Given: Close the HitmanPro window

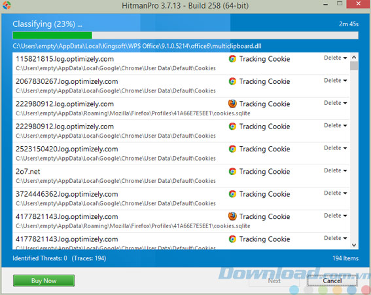Looking at the screenshot, I should click(x=358, y=4).
